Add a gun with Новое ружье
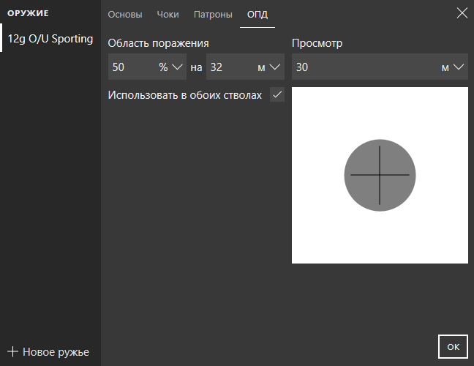The width and height of the screenshot is (474, 366). point(48,352)
